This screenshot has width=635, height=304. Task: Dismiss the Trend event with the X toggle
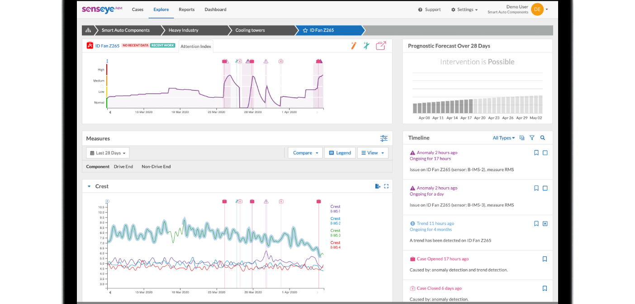point(545,223)
